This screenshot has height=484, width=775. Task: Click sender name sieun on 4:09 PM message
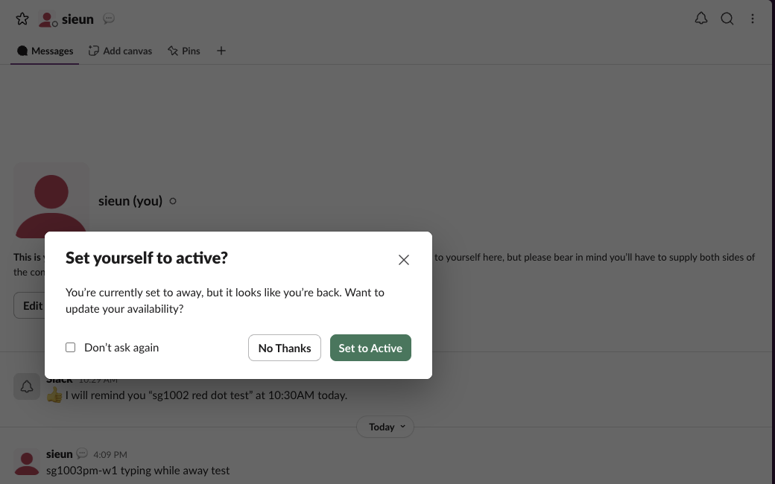60,454
